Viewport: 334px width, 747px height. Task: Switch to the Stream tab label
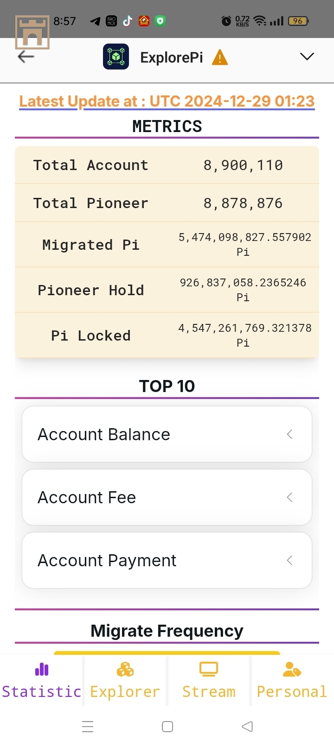(209, 691)
